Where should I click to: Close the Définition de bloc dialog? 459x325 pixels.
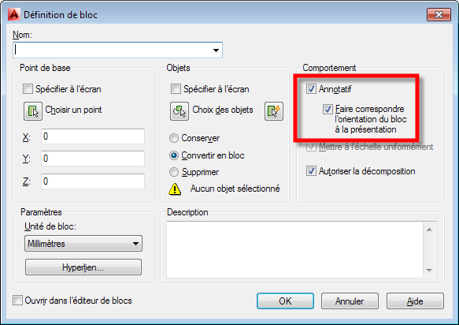[439, 15]
